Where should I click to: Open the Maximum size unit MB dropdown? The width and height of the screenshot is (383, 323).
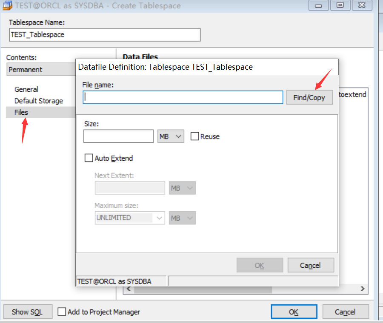(x=182, y=218)
